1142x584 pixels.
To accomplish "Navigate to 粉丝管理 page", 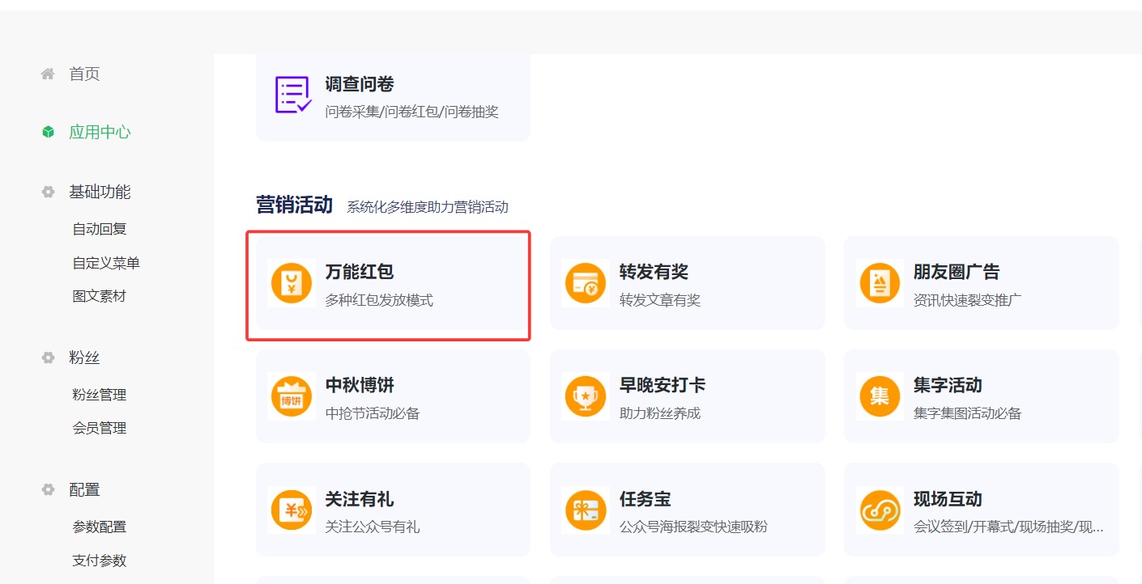I will coord(100,395).
